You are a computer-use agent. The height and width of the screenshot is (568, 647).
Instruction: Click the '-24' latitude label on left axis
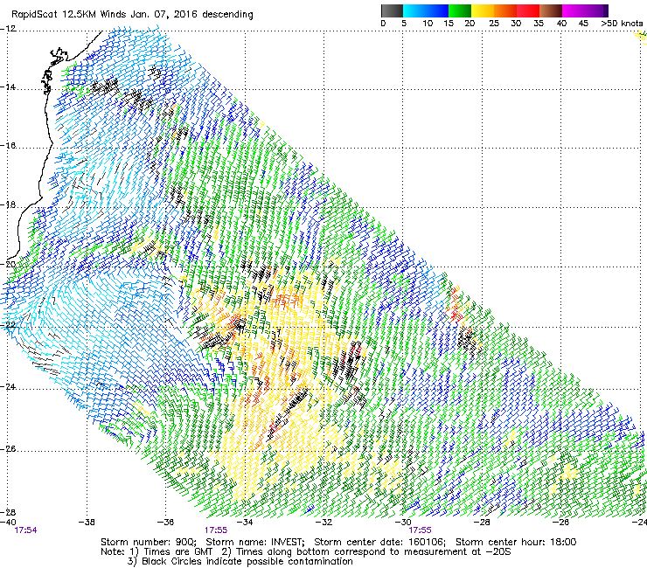click(8, 387)
